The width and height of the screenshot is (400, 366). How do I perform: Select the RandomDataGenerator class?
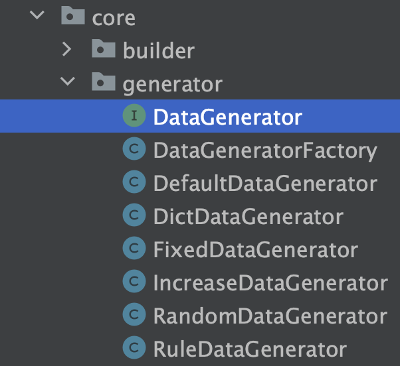point(270,316)
